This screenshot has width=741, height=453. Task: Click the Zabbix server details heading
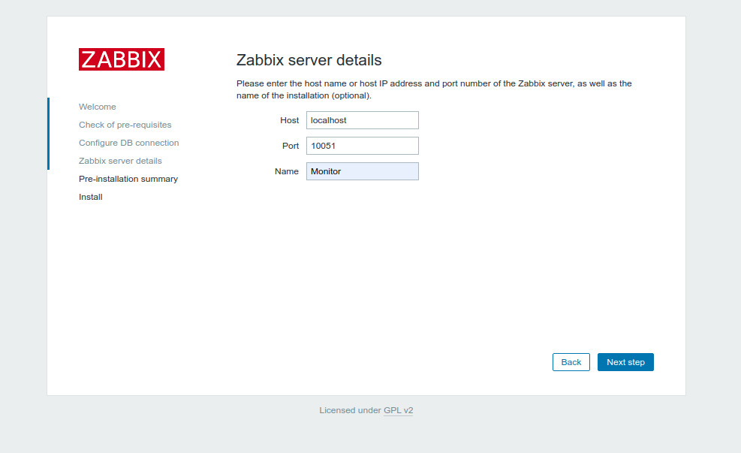(309, 60)
